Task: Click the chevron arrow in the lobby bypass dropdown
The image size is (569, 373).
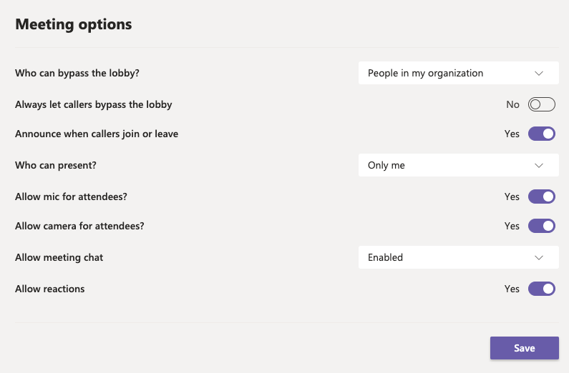Action: (x=539, y=73)
